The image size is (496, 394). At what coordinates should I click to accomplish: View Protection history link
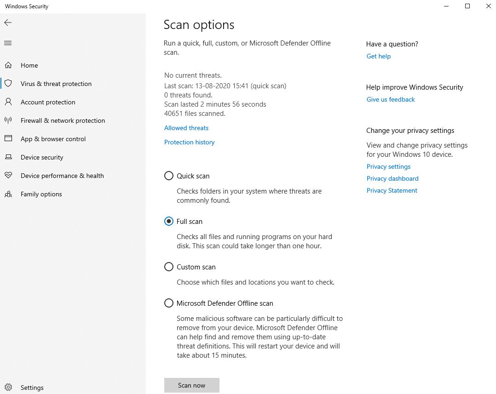[190, 143]
